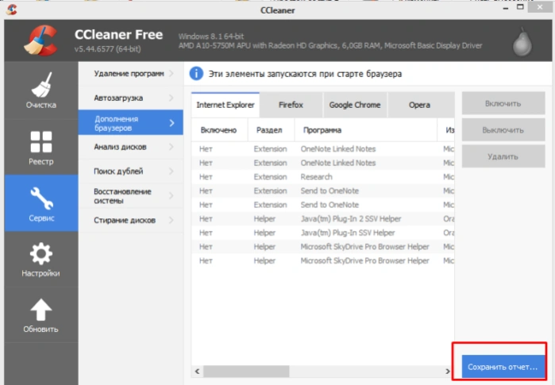Click Сохранить отчет button
Screen dimensions: 555x385
point(503,367)
